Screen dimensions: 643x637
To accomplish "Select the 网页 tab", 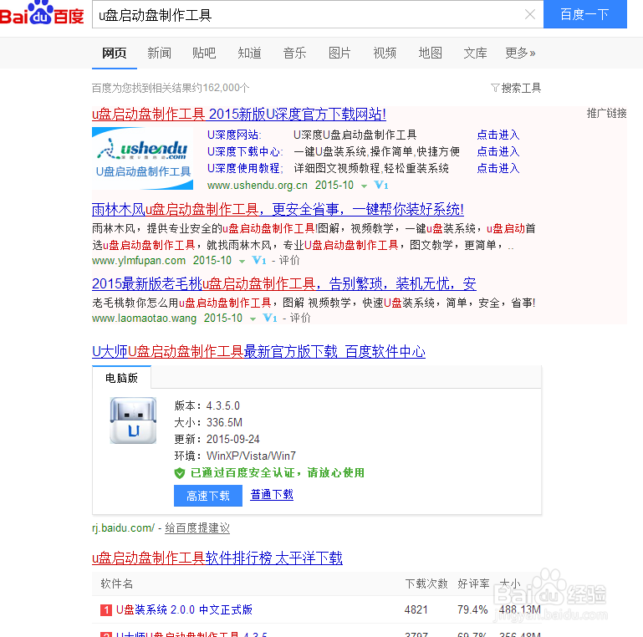I will [114, 53].
